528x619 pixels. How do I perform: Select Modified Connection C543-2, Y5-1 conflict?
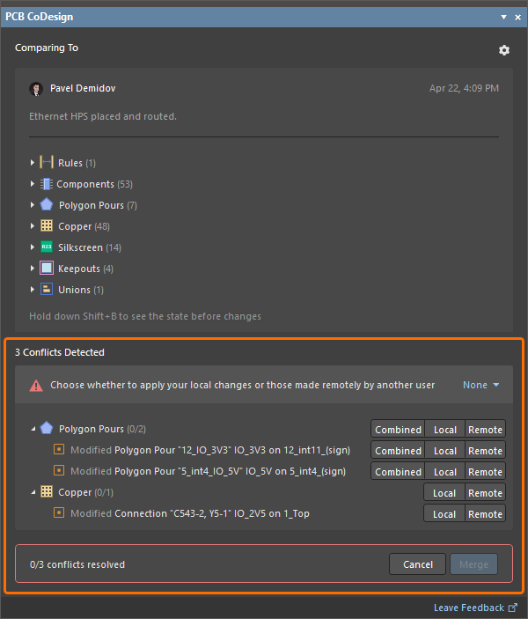pyautogui.click(x=211, y=514)
